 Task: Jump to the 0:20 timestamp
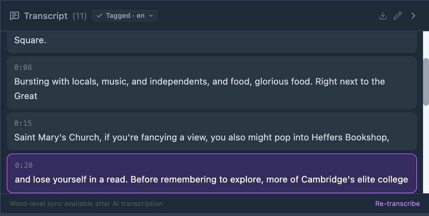pyautogui.click(x=24, y=165)
